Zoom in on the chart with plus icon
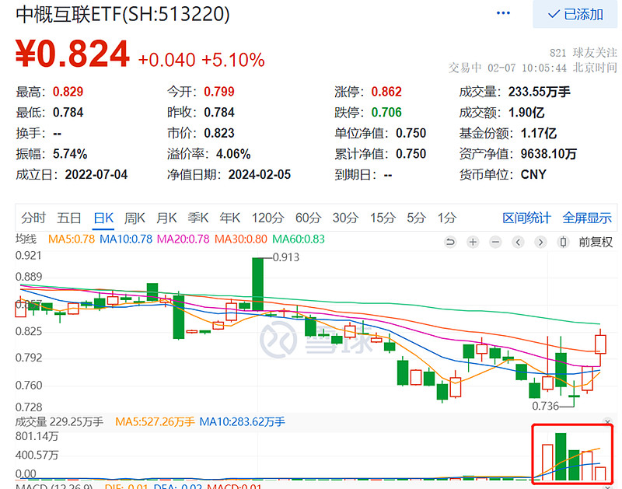 473,242
